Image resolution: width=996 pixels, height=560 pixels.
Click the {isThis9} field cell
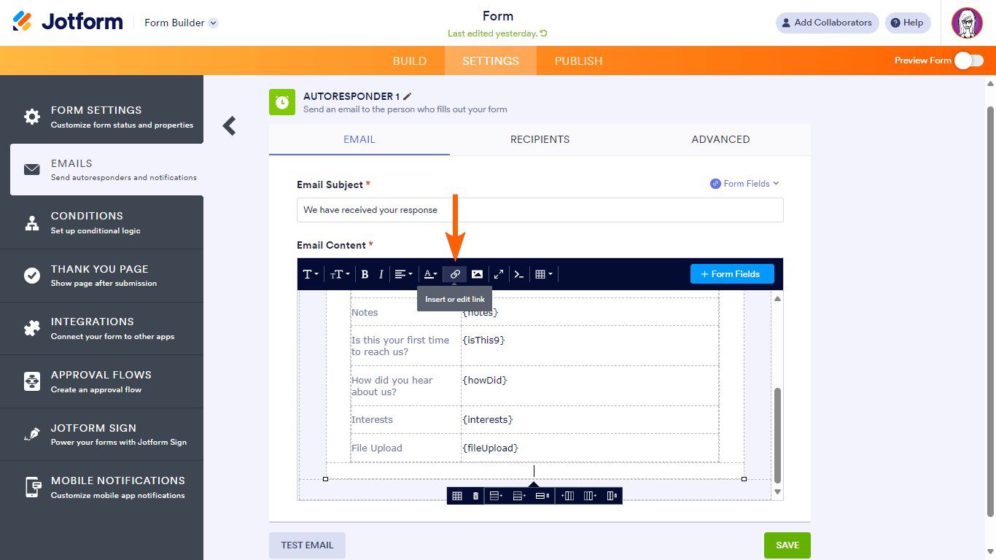(x=590, y=346)
